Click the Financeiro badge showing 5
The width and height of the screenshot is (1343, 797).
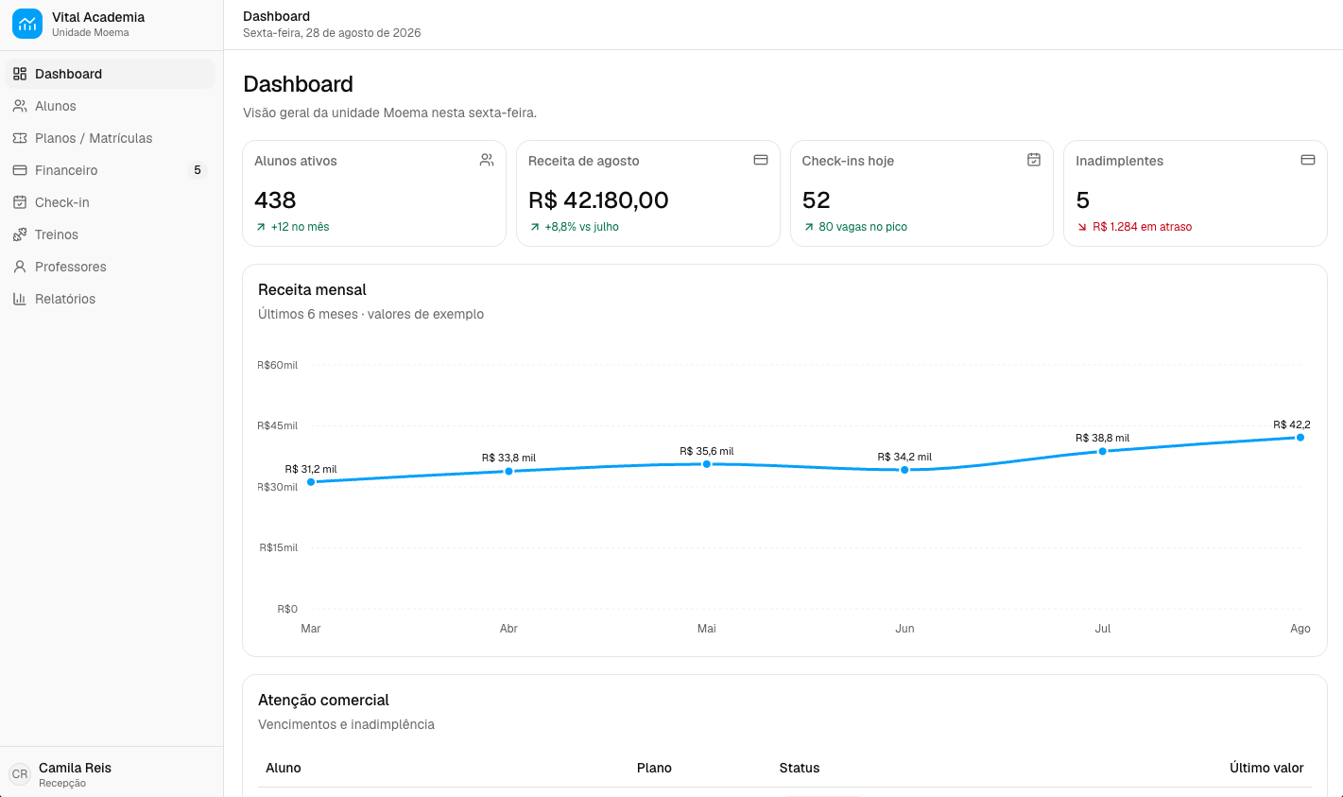click(x=198, y=170)
